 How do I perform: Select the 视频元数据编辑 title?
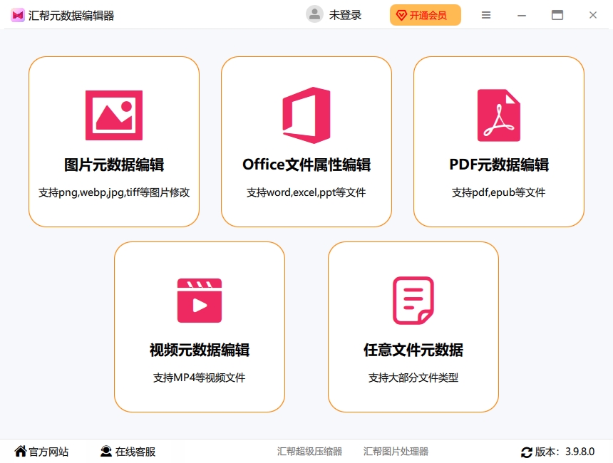tap(200, 350)
